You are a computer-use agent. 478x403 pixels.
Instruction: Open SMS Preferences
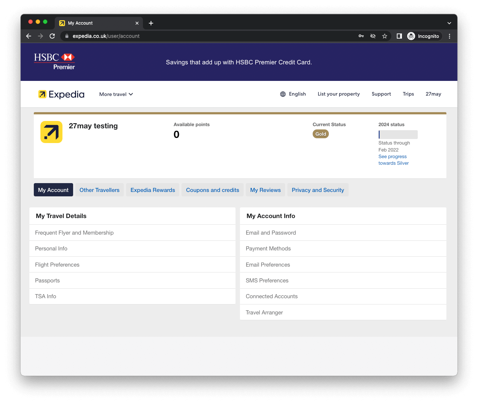click(x=343, y=281)
